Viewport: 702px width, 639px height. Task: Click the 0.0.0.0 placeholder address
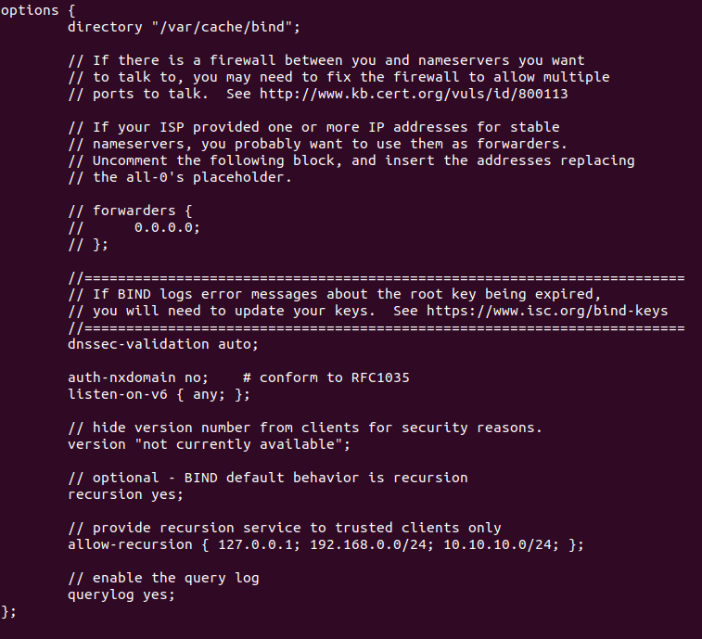click(x=165, y=227)
